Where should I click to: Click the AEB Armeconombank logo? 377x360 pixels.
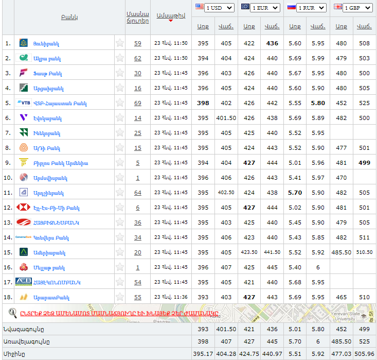point(24,282)
